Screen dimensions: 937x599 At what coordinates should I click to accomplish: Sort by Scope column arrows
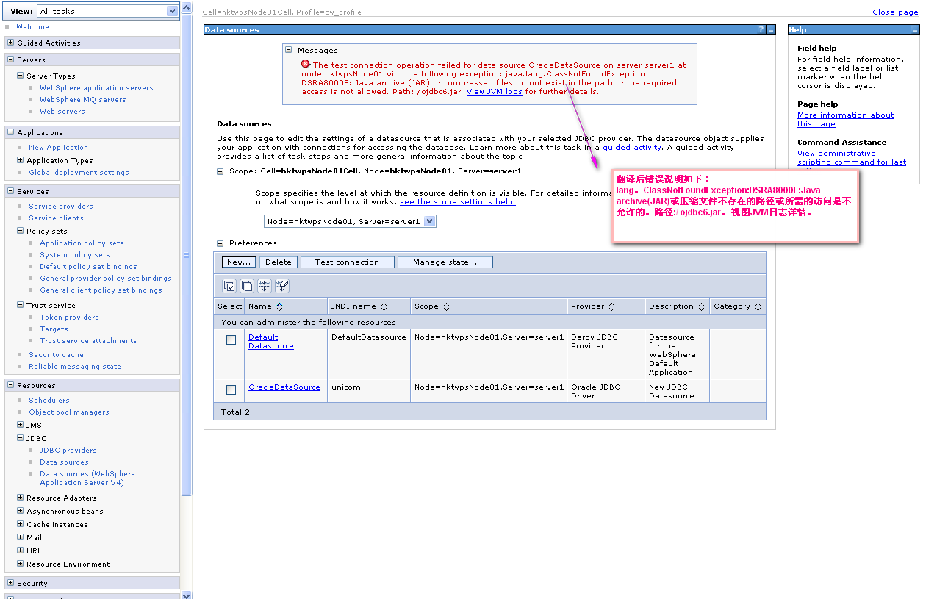(446, 306)
